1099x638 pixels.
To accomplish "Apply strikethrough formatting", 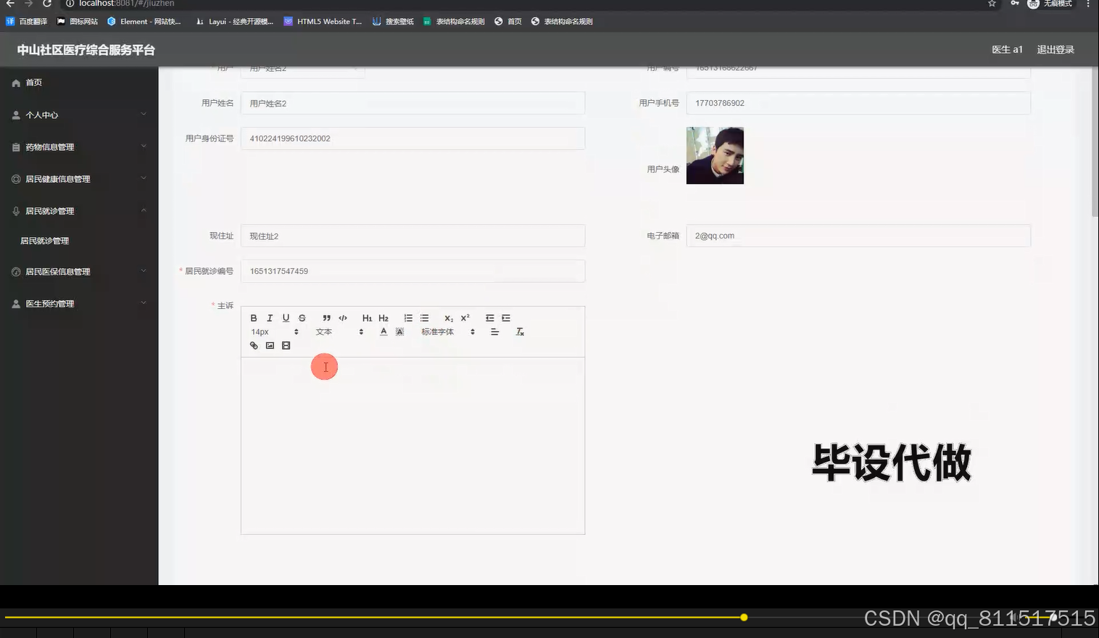I will click(x=302, y=318).
